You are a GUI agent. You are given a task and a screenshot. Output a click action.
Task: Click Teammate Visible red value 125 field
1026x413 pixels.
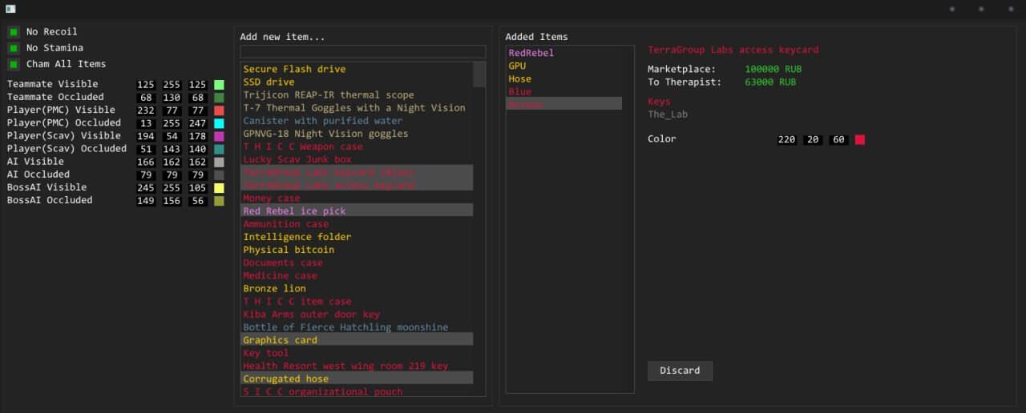click(146, 85)
